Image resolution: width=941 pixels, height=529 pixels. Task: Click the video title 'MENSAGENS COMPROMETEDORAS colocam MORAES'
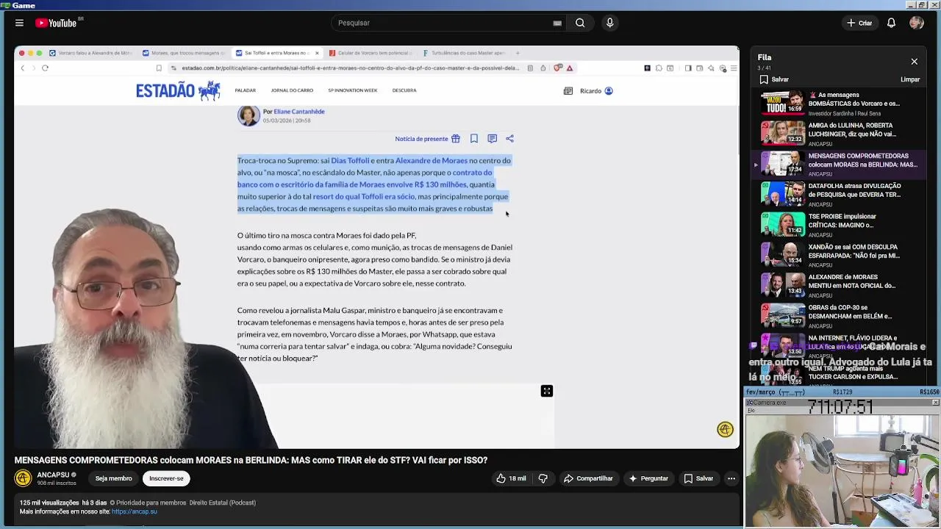pyautogui.click(x=251, y=460)
